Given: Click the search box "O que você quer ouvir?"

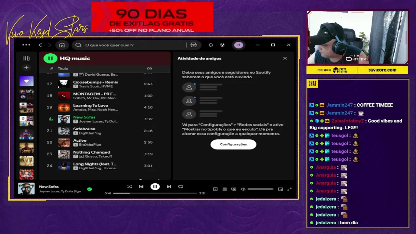Looking at the screenshot, I should tap(136, 45).
